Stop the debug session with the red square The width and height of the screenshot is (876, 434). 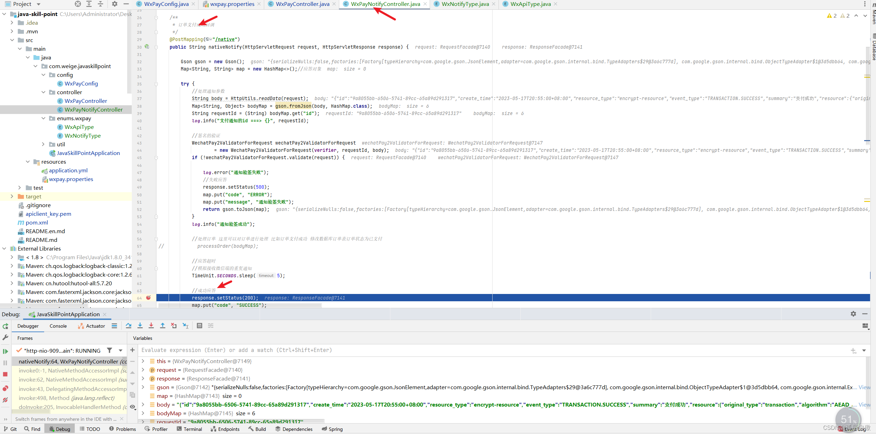[x=5, y=374]
